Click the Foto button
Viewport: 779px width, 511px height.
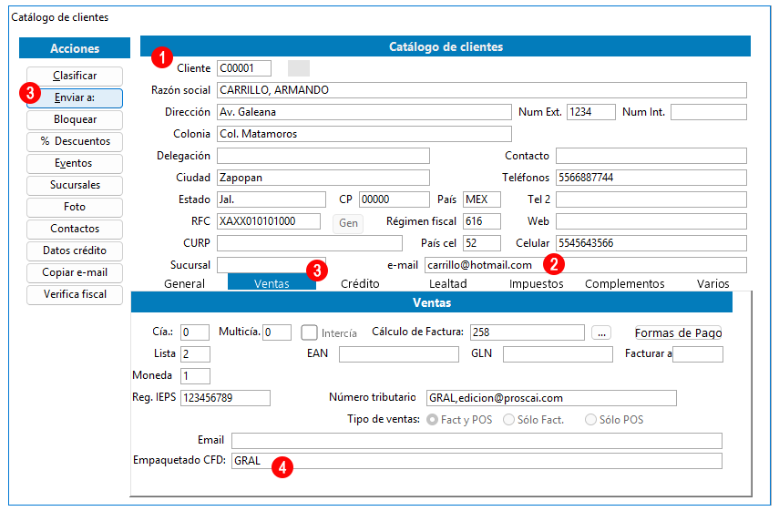click(x=75, y=207)
